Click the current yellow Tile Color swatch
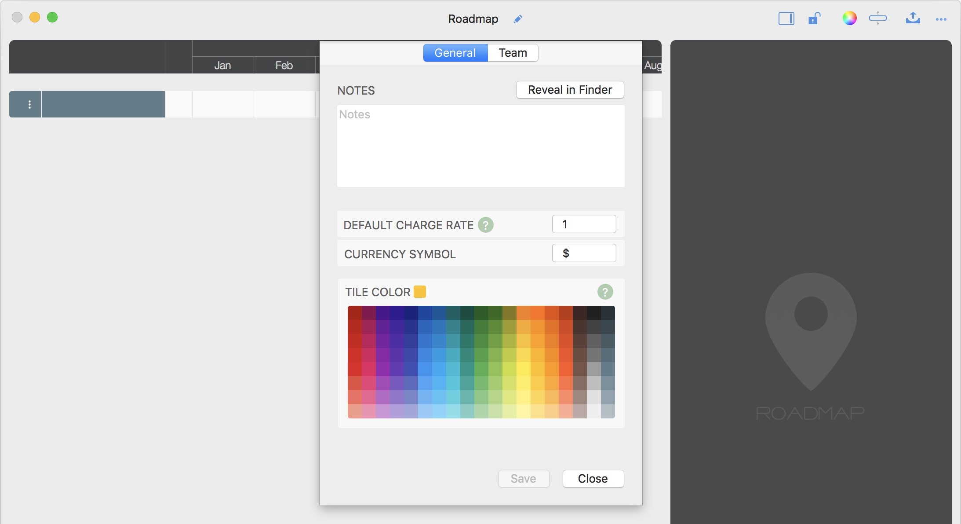This screenshot has height=524, width=961. click(x=420, y=292)
